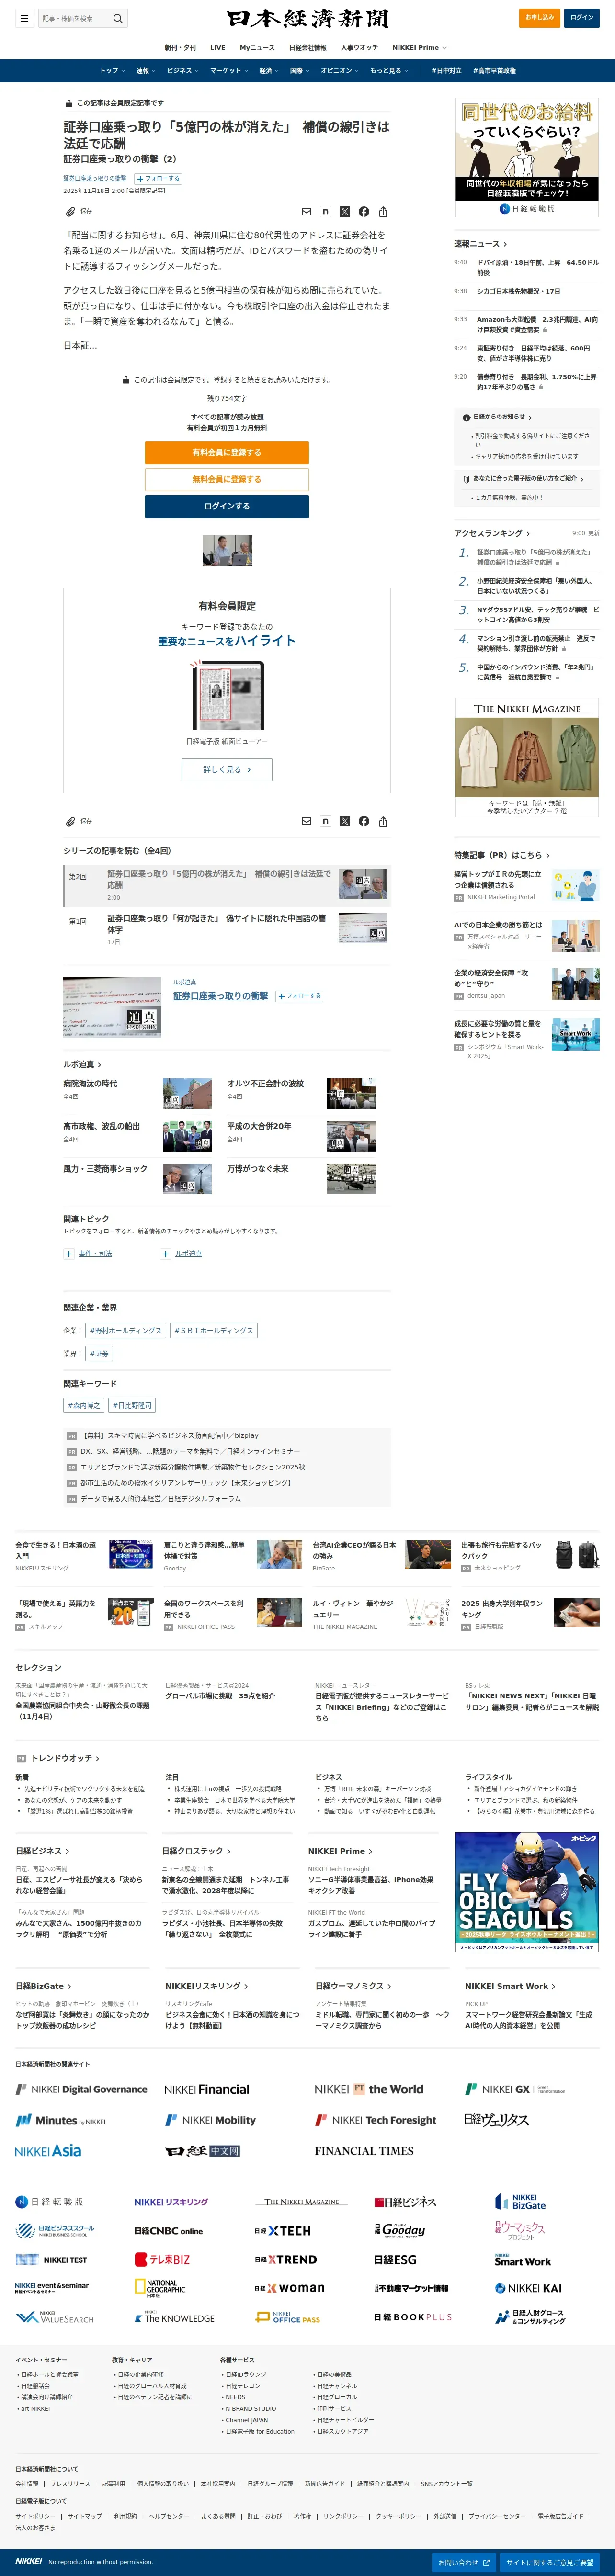615x2576 pixels.
Task: Click the mail share icon under the dateline
Action: pyautogui.click(x=306, y=212)
